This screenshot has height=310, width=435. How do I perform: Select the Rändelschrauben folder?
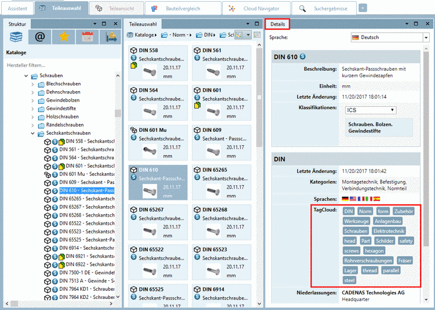(x=64, y=125)
